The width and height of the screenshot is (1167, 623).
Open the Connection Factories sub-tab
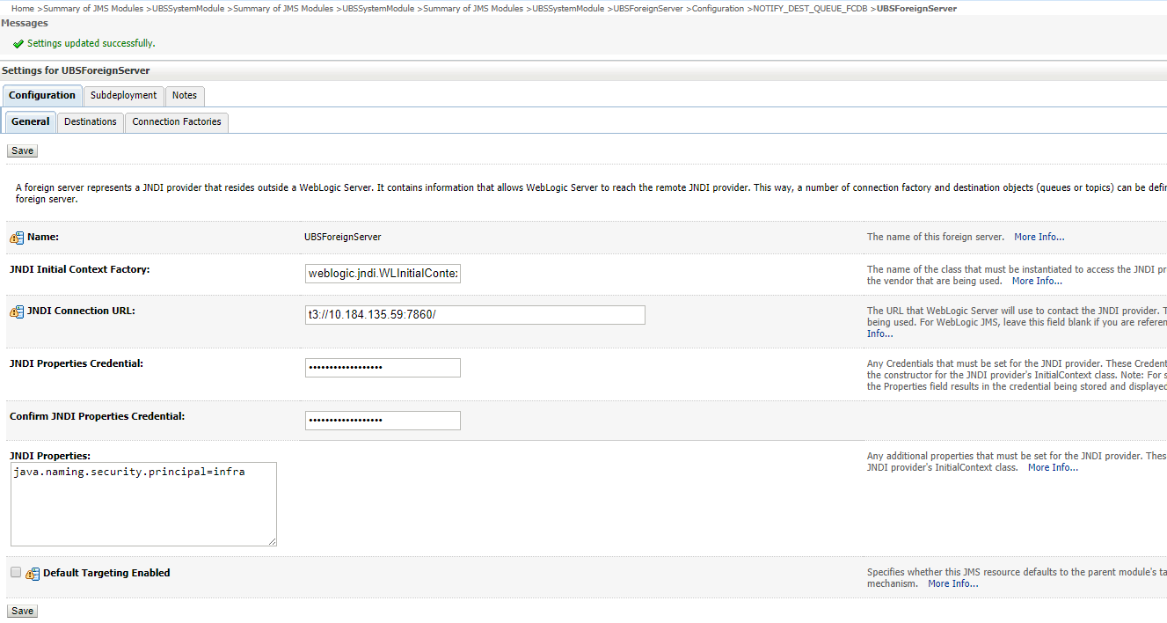tap(177, 121)
